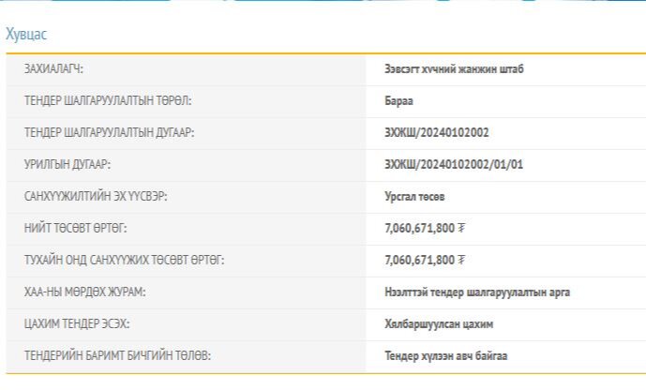Click tögrög symbol in ТУХАЙН ОНД САНХҮҮЖИХ row
Screen dimensions: 646x390
coord(461,261)
